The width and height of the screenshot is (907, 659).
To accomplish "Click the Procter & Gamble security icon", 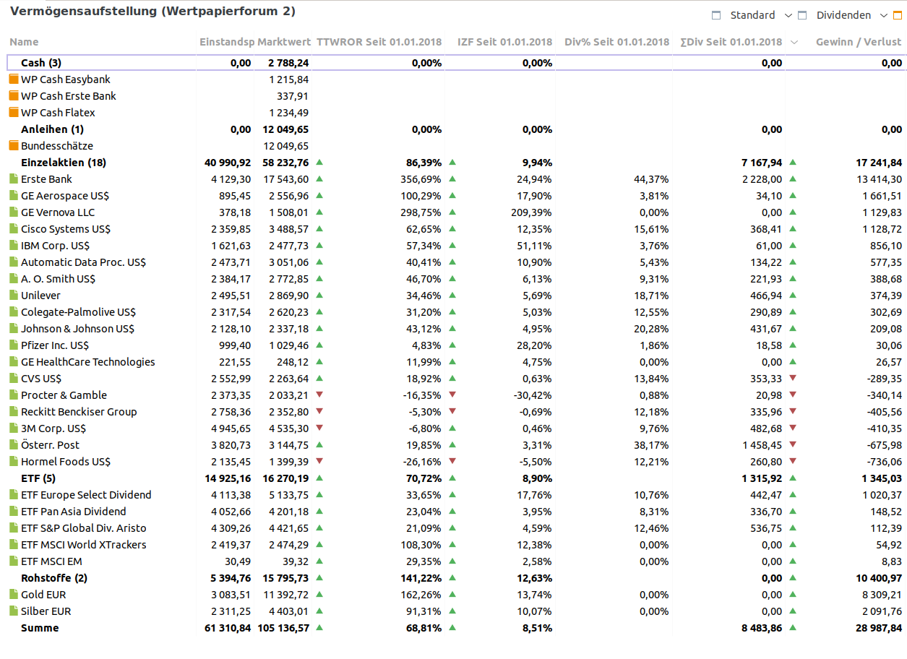I will pos(14,395).
